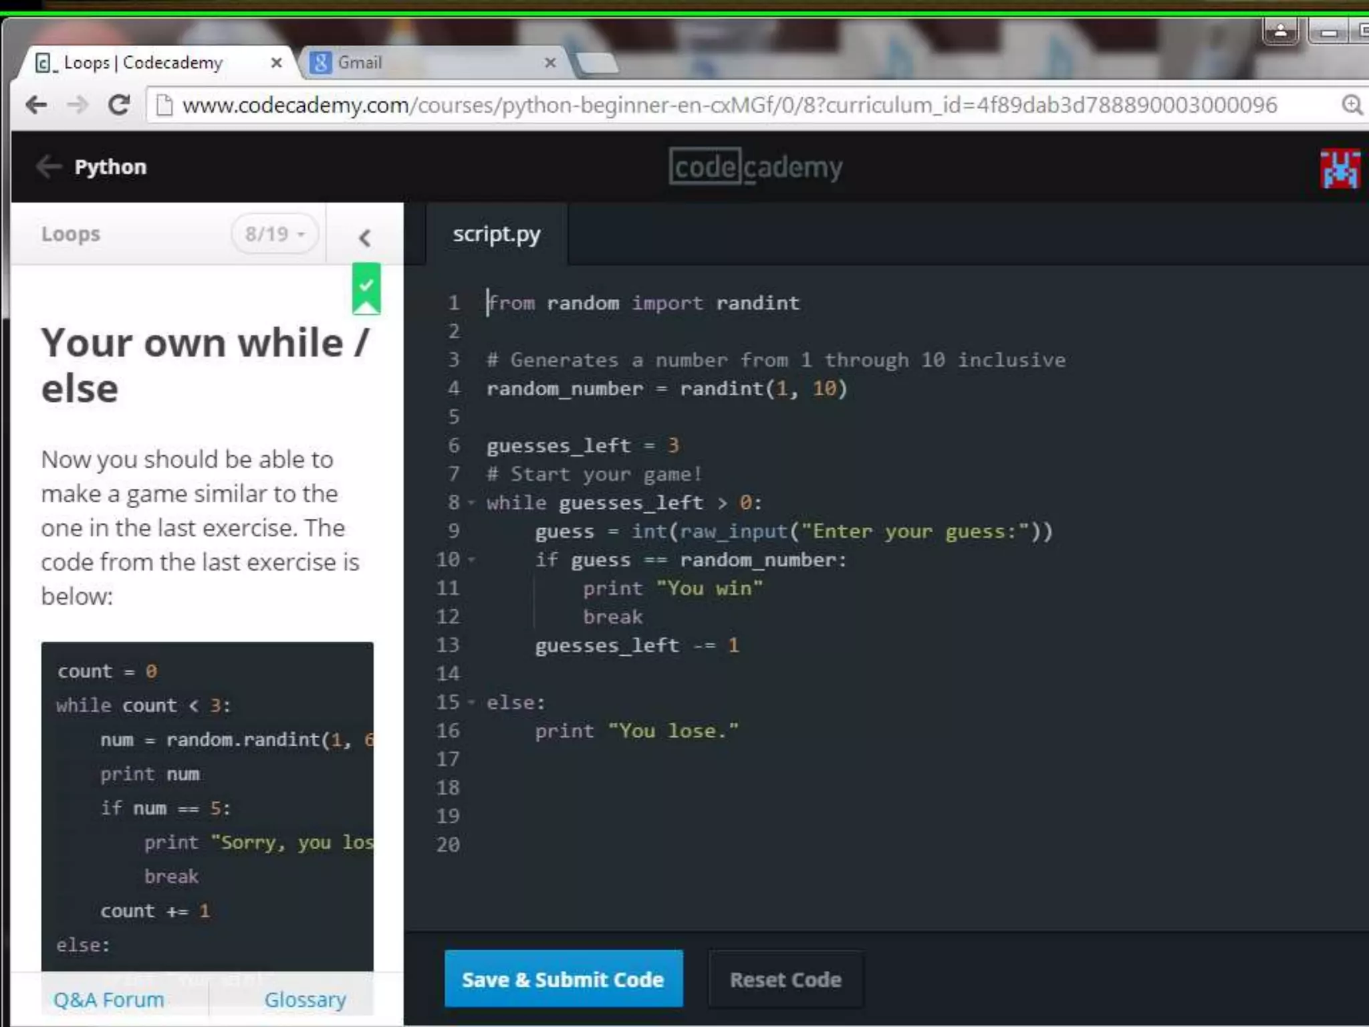Click the browser forward arrow

[x=78, y=105]
